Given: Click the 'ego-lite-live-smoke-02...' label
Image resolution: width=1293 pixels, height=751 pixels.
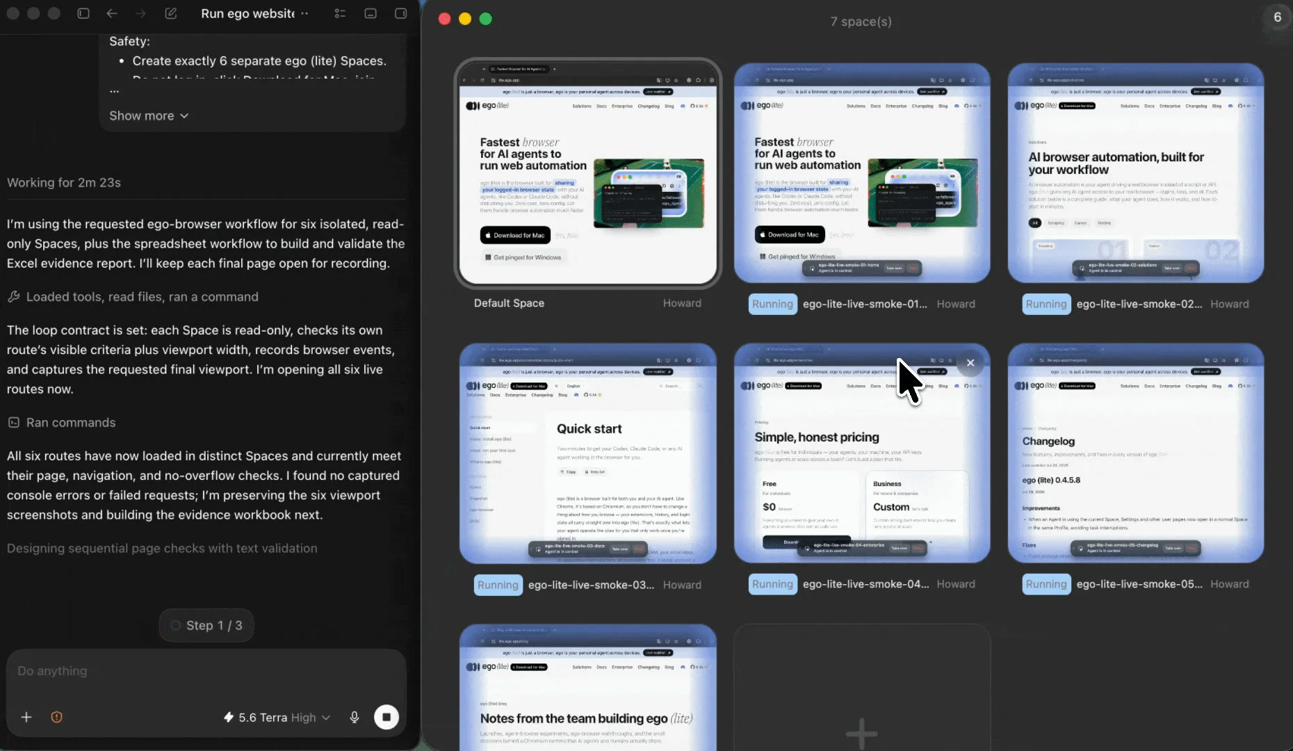Looking at the screenshot, I should click(x=1139, y=304).
